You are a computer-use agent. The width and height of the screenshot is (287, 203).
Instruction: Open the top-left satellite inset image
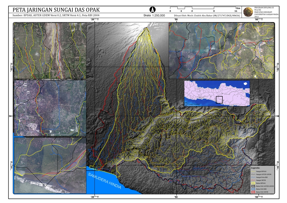(x=50, y=51)
